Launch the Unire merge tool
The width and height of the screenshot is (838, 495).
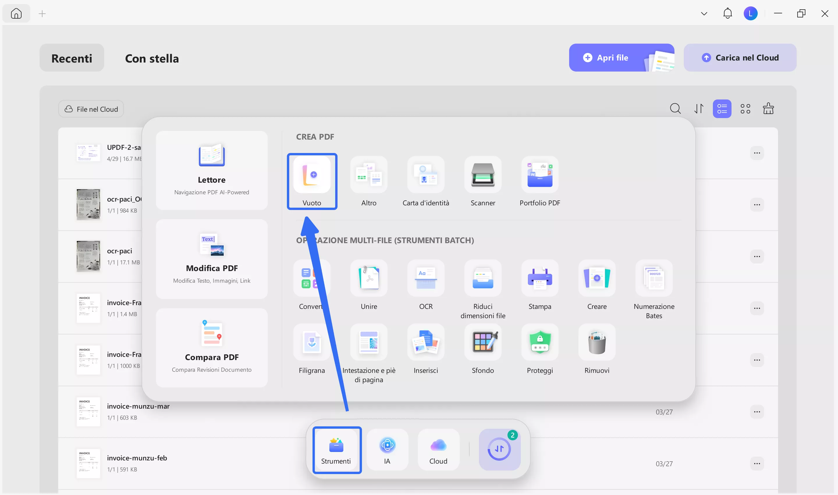[x=369, y=284]
